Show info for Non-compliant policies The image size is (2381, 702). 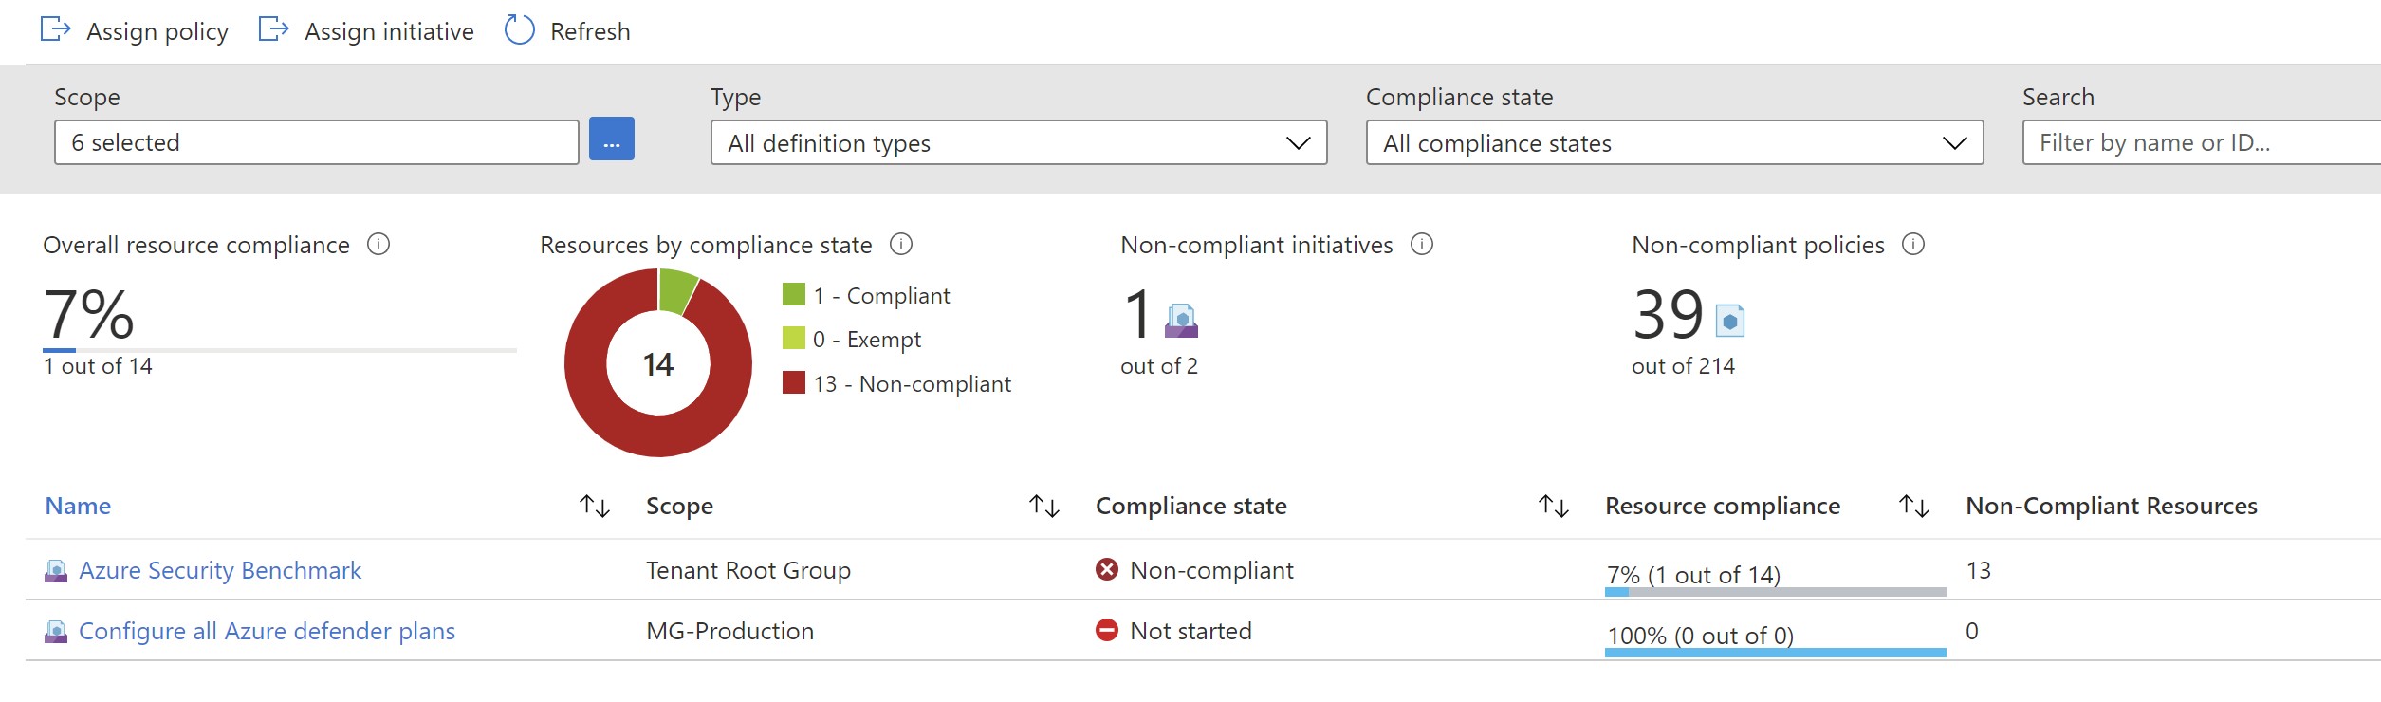1913,245
